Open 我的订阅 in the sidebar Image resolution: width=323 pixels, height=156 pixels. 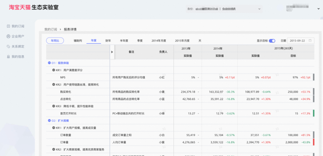pos(18,26)
